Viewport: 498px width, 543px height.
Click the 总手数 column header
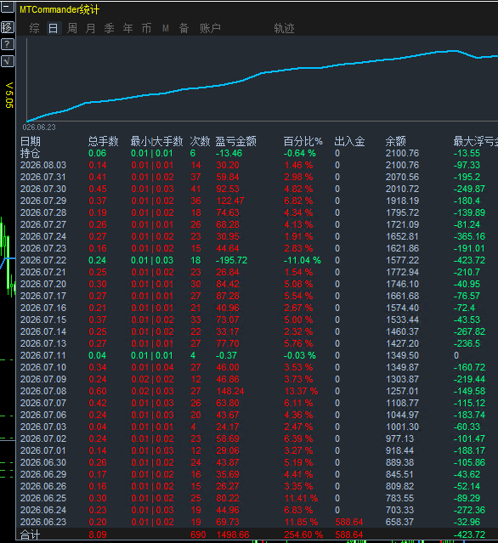[x=103, y=141]
